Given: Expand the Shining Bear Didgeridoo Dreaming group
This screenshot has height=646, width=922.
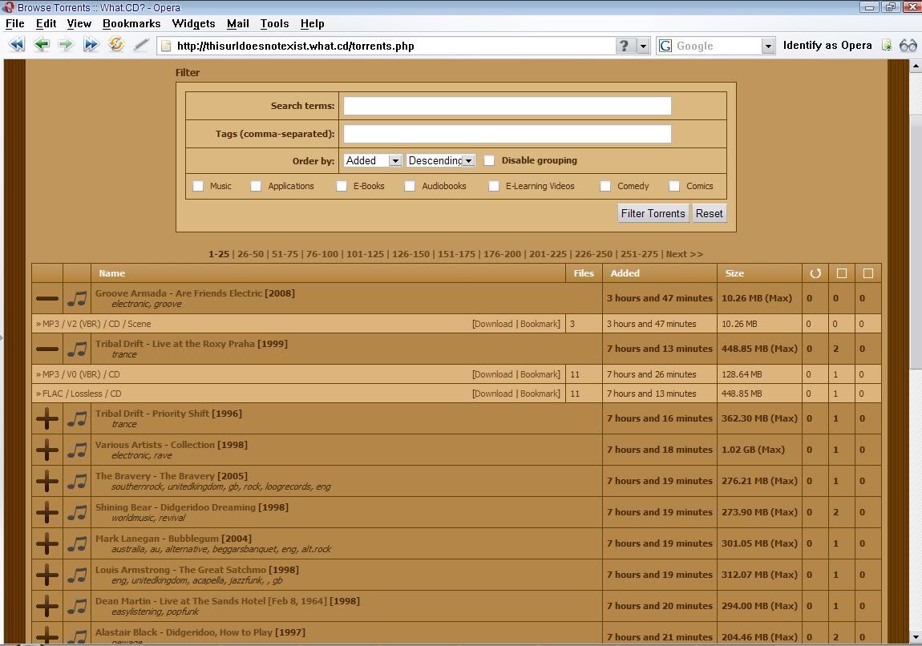Looking at the screenshot, I should click(x=47, y=513).
